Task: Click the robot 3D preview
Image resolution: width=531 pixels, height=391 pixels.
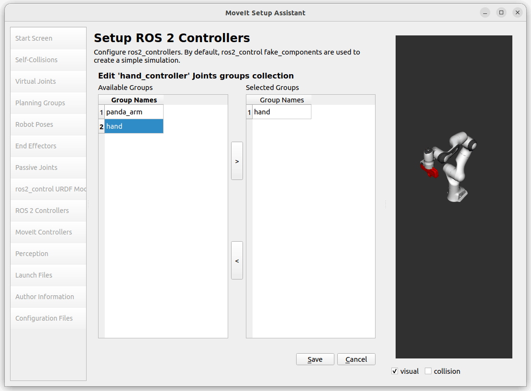Action: point(454,197)
